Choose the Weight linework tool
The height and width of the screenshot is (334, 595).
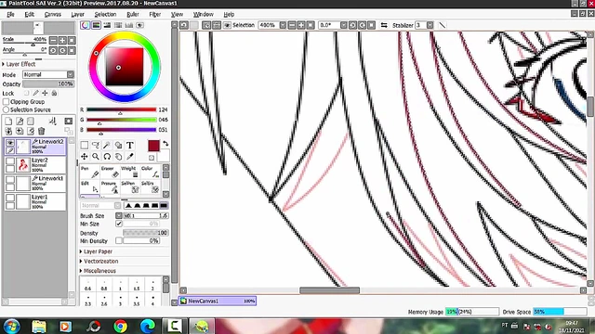[x=130, y=172]
